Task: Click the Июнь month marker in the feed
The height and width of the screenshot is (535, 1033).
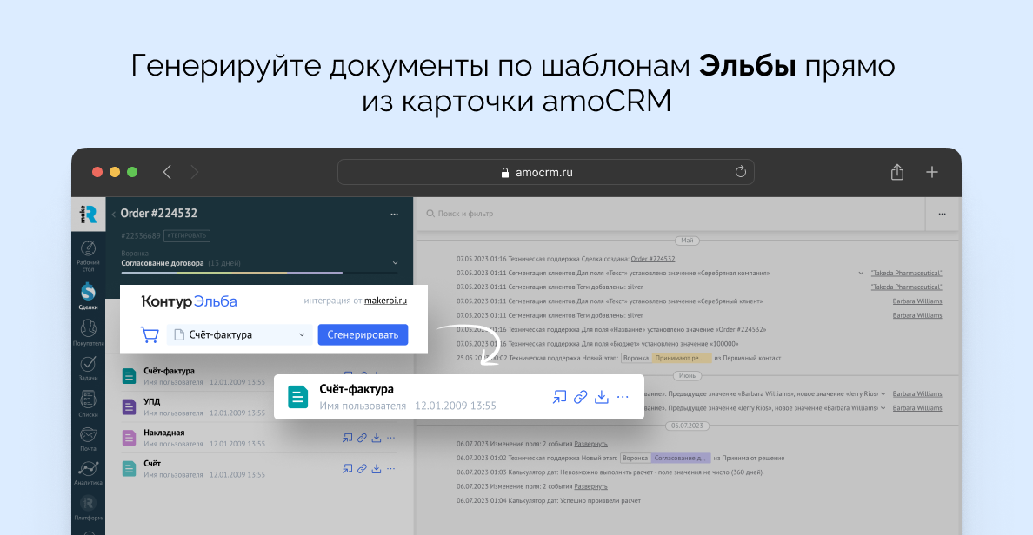Action: coord(687,376)
